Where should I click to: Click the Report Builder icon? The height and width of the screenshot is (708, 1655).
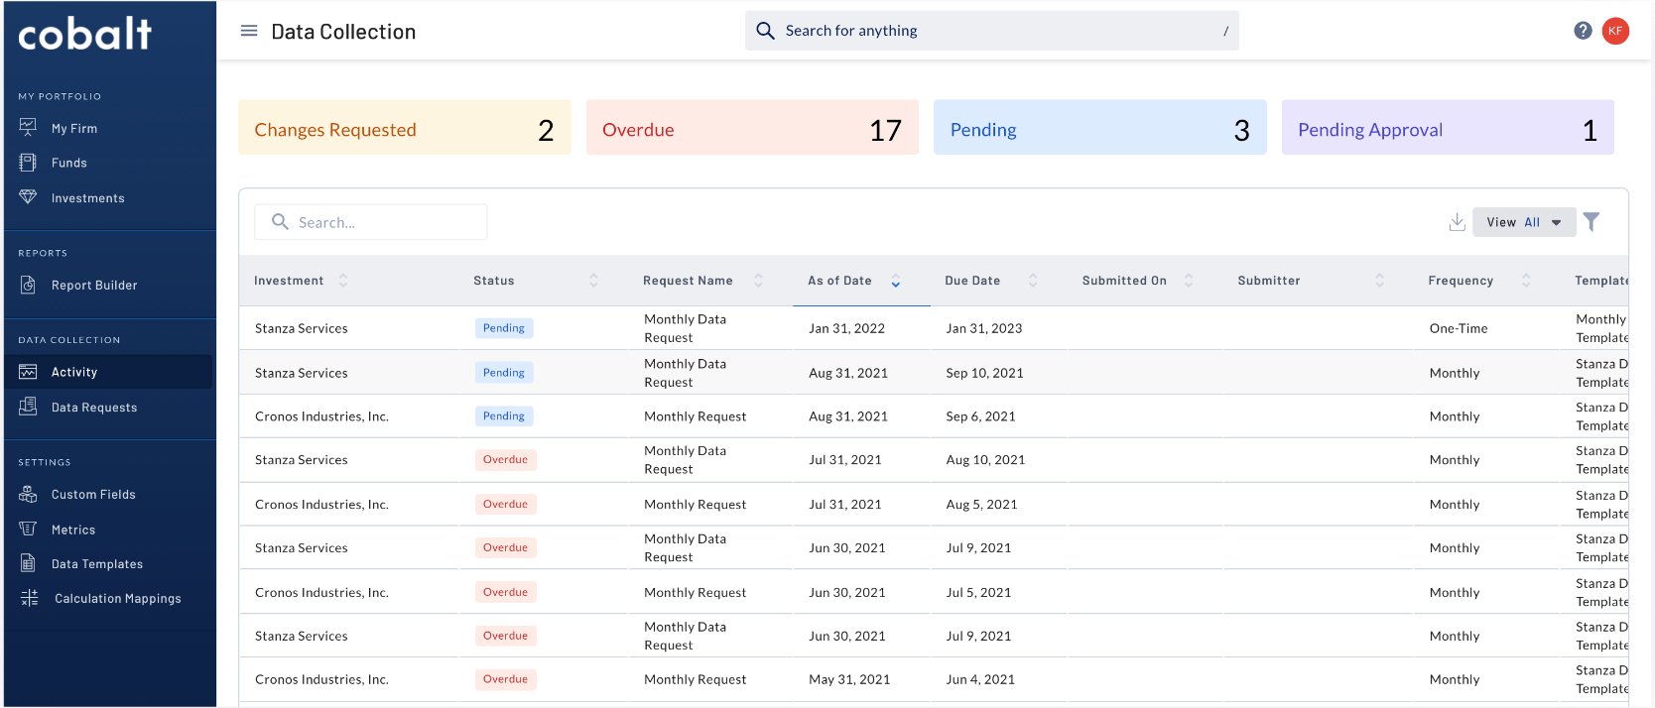[x=28, y=285]
